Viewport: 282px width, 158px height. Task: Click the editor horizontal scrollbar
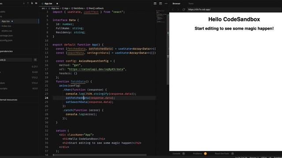pos(100,155)
